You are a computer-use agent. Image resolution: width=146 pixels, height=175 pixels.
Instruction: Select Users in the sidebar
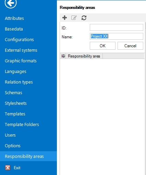coord(10,135)
